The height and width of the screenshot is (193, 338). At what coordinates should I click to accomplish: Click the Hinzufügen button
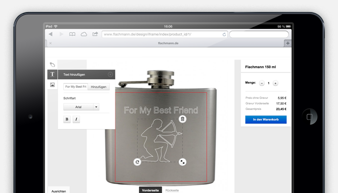(99, 86)
